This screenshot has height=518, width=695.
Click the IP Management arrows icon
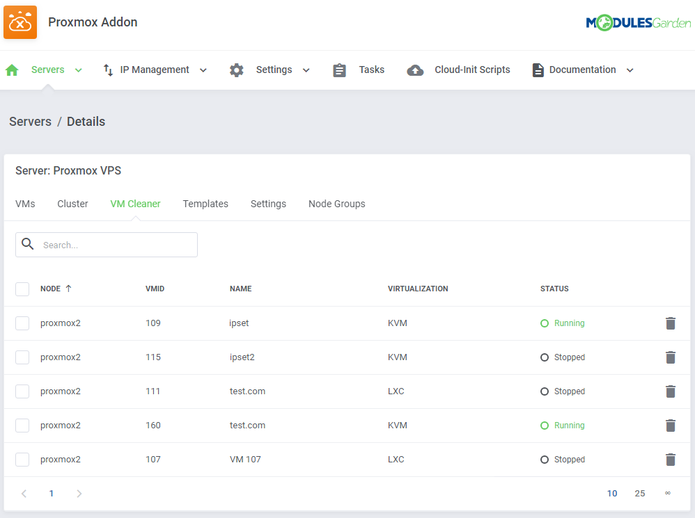pyautogui.click(x=108, y=70)
